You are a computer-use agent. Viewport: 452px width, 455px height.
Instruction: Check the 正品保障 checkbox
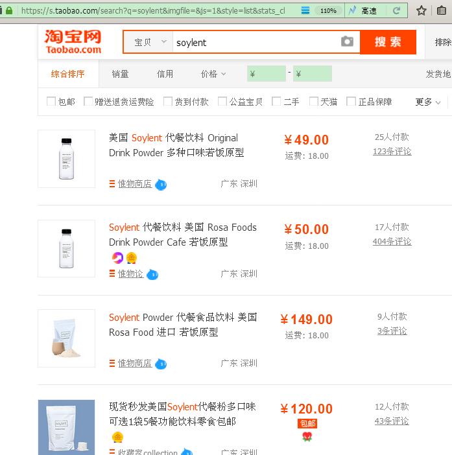(351, 101)
